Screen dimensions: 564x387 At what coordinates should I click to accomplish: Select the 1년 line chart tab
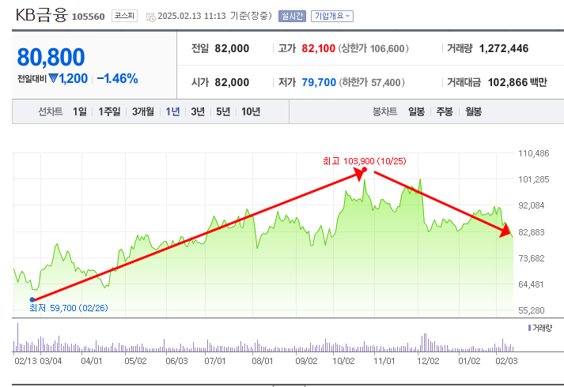[172, 111]
